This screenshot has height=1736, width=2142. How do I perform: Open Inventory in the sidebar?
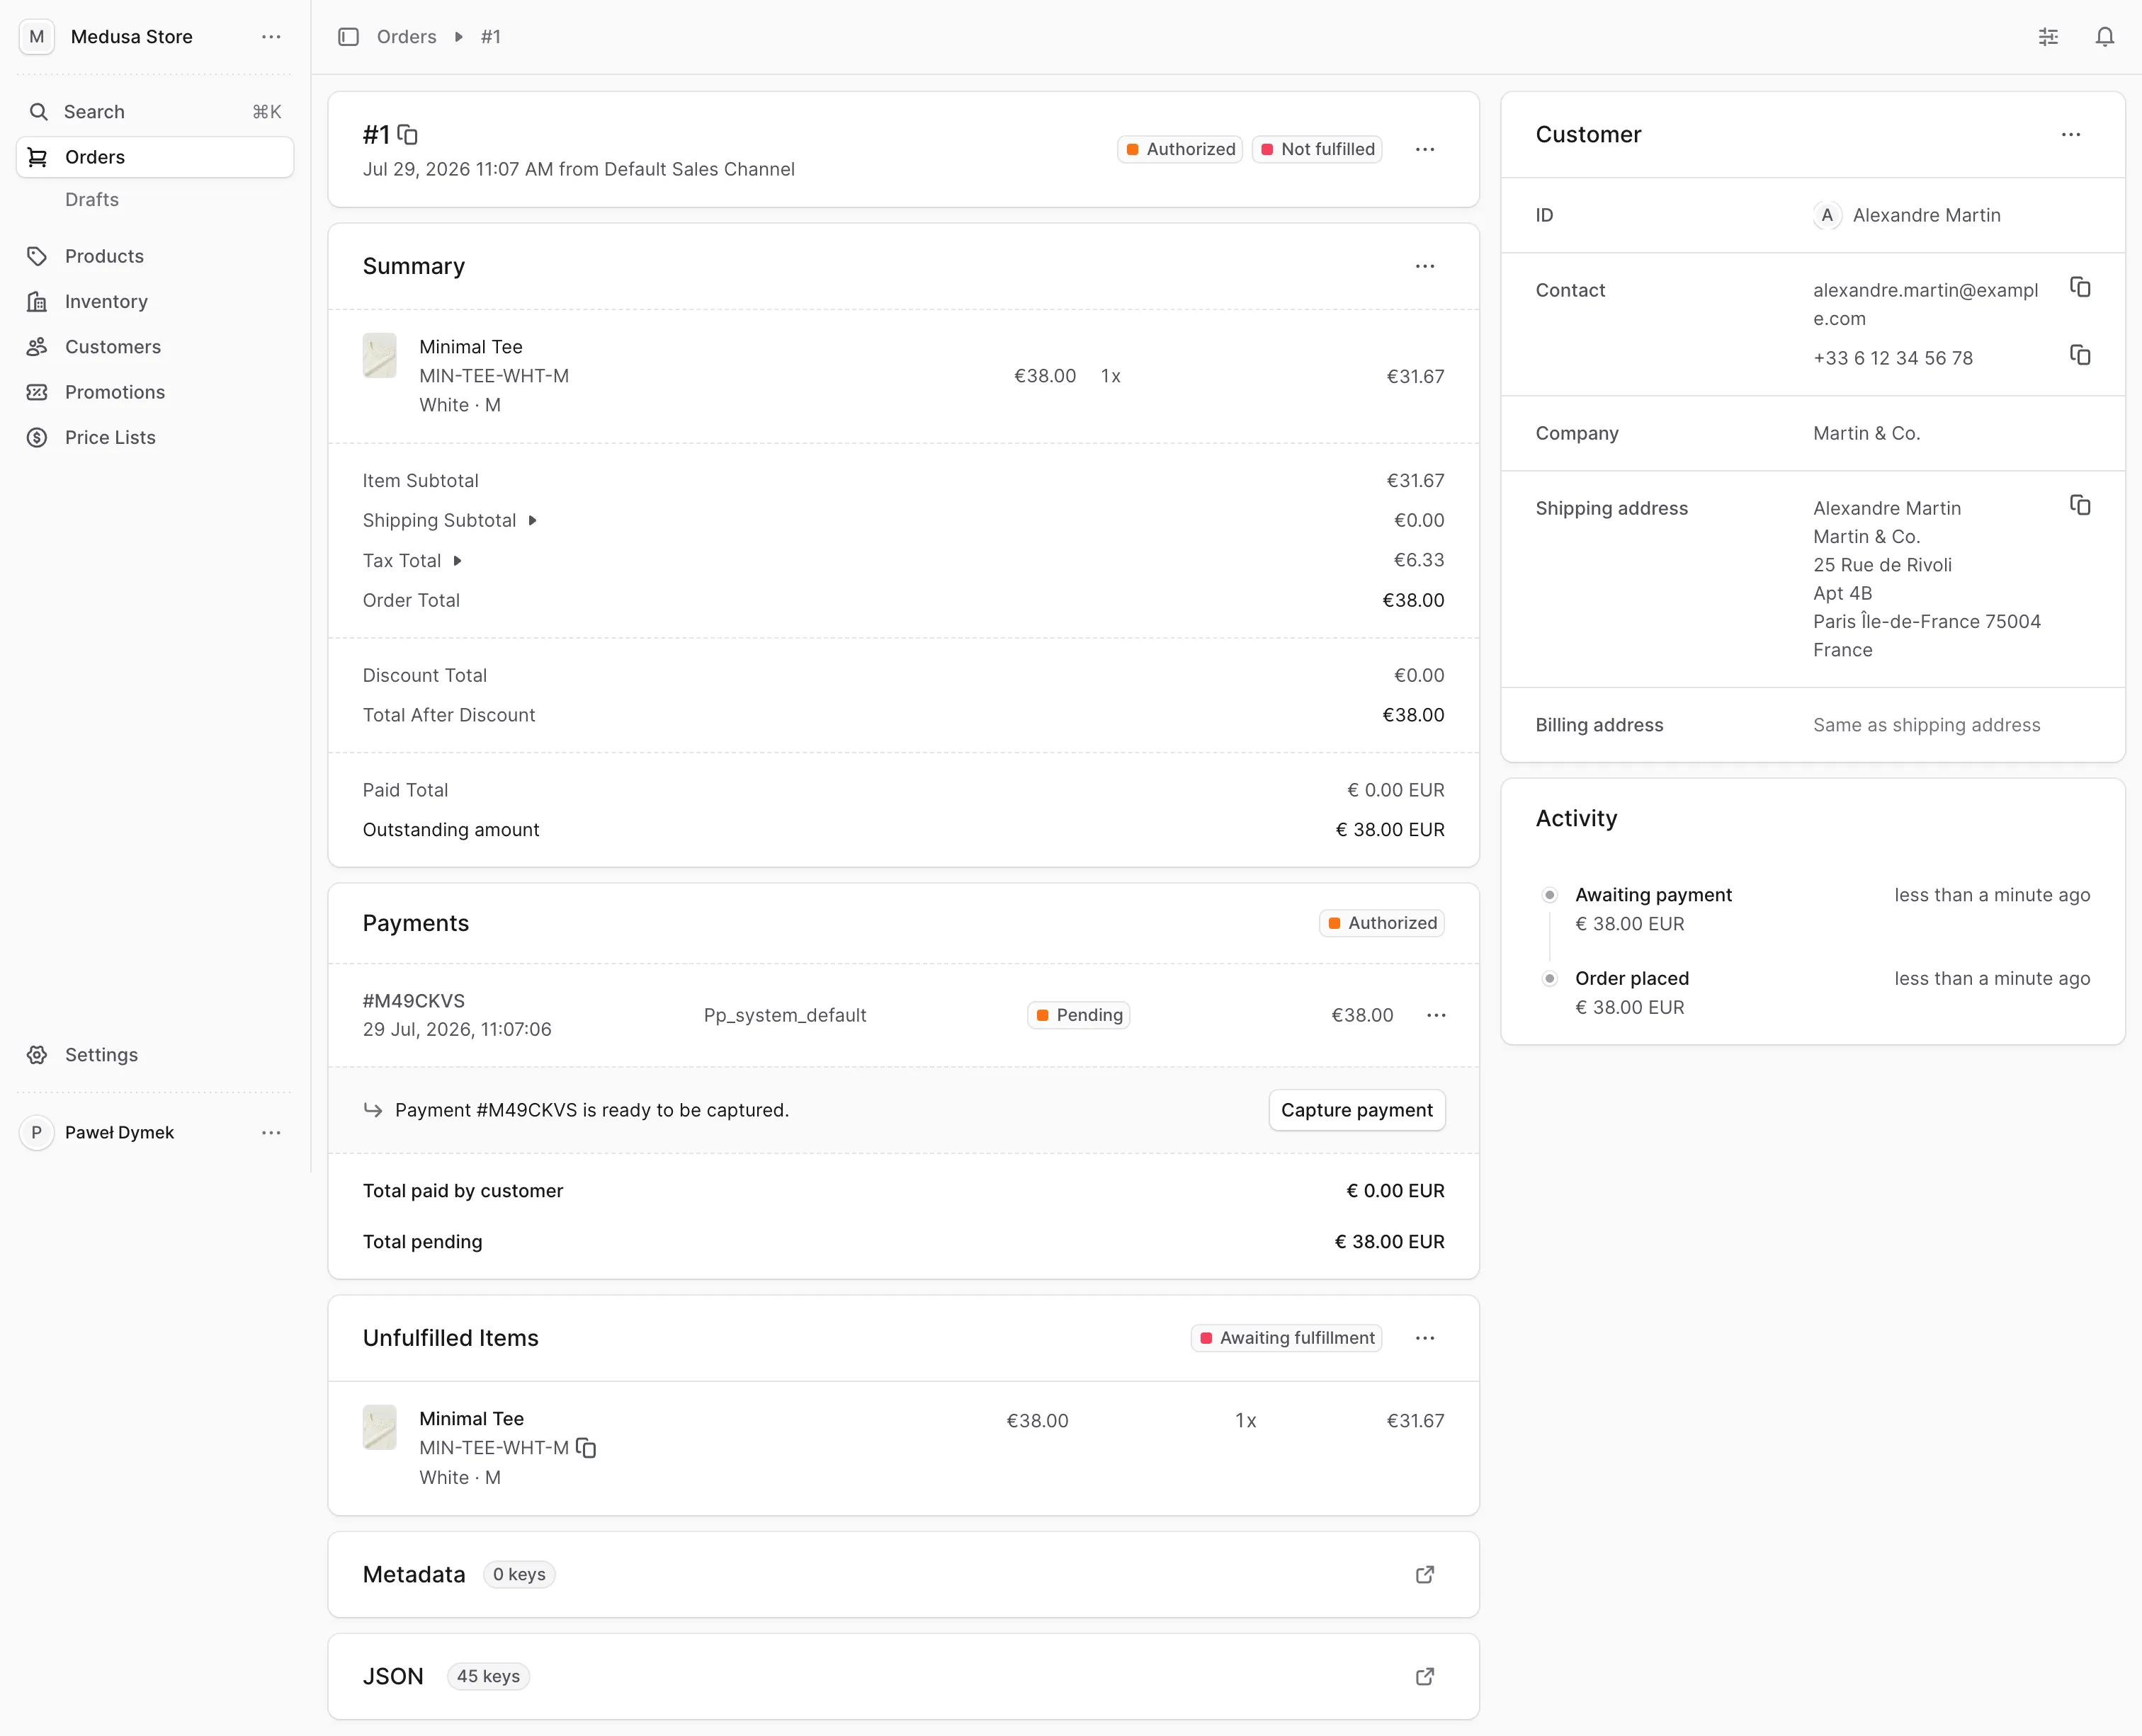coord(155,302)
